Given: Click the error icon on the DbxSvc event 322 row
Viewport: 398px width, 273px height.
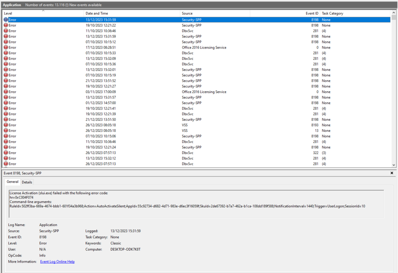Looking at the screenshot, I should click(x=6, y=153).
